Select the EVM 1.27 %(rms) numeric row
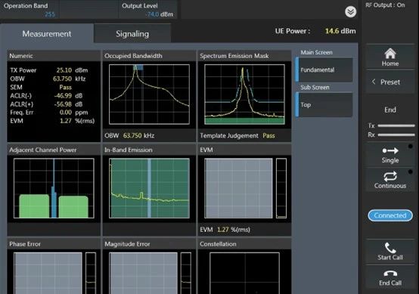This screenshot has height=294, width=419. 52,121
